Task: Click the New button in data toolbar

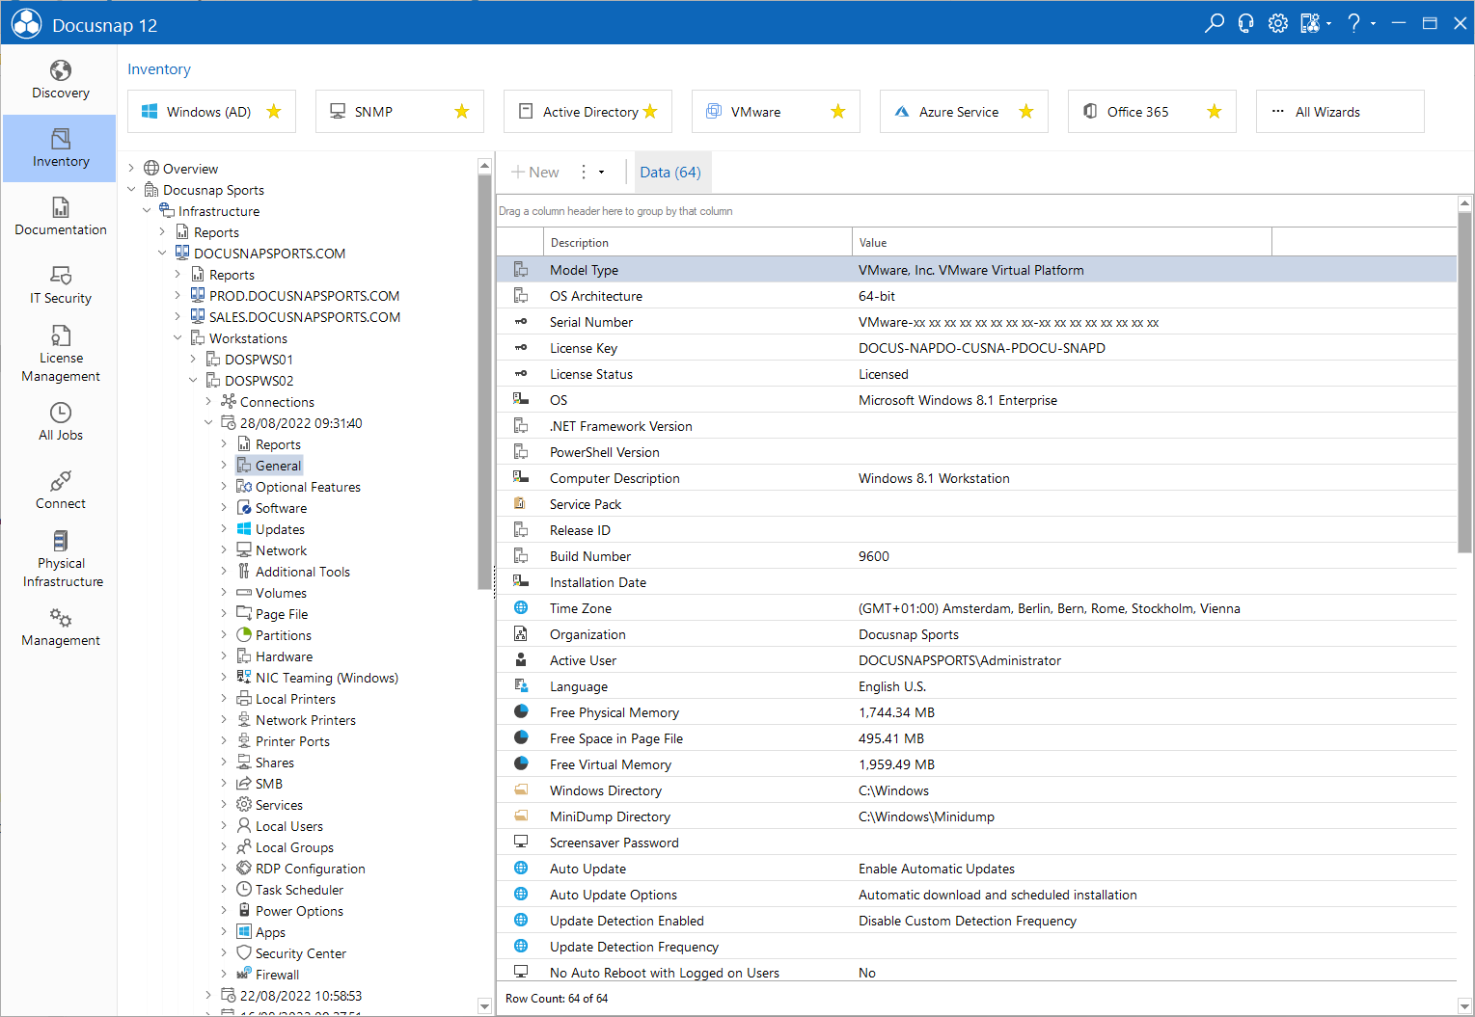Action: pos(535,173)
